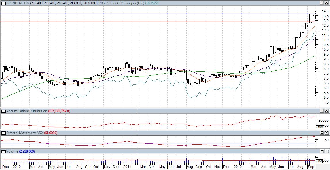The height and width of the screenshot is (170, 330).
Task: Click the 2012 label on date axis
Action: (x=238, y=167)
